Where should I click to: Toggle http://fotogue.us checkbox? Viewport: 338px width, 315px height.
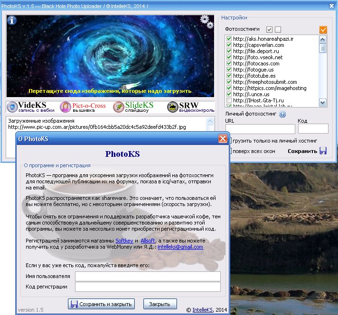coord(229,70)
